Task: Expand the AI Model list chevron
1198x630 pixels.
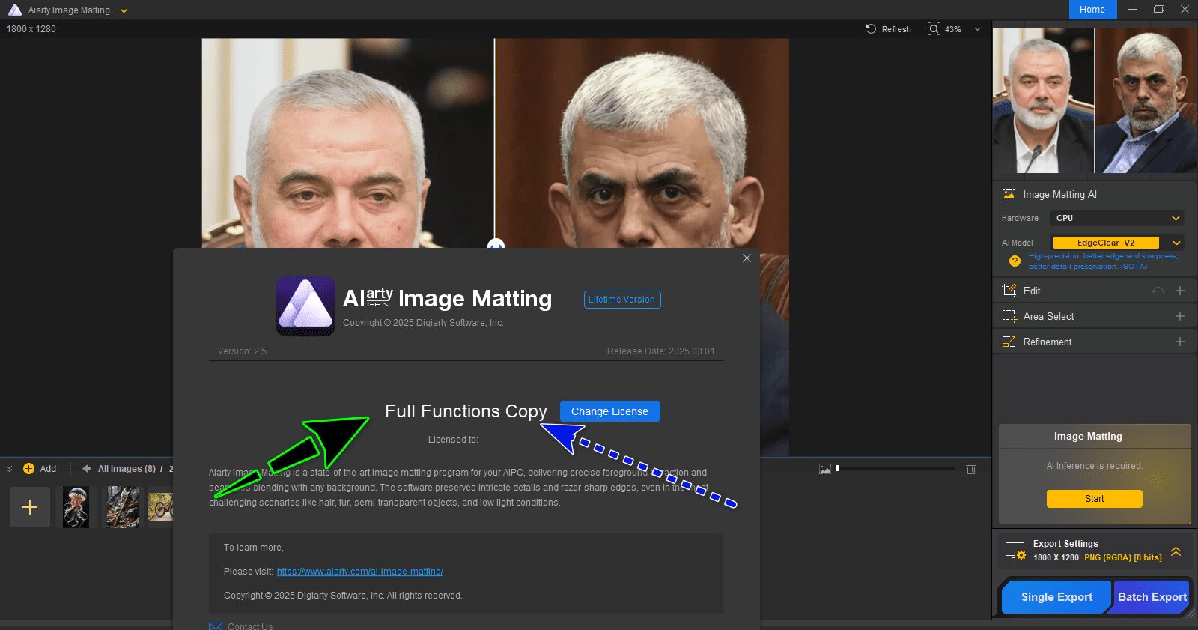Action: [x=1176, y=243]
